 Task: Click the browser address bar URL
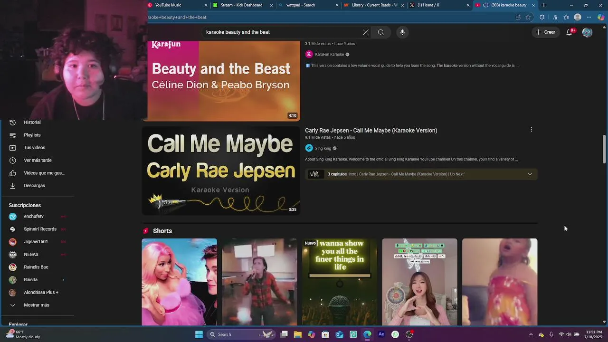177,17
